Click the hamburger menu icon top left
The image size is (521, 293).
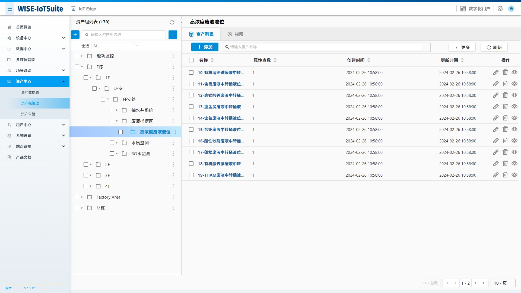pos(10,8)
